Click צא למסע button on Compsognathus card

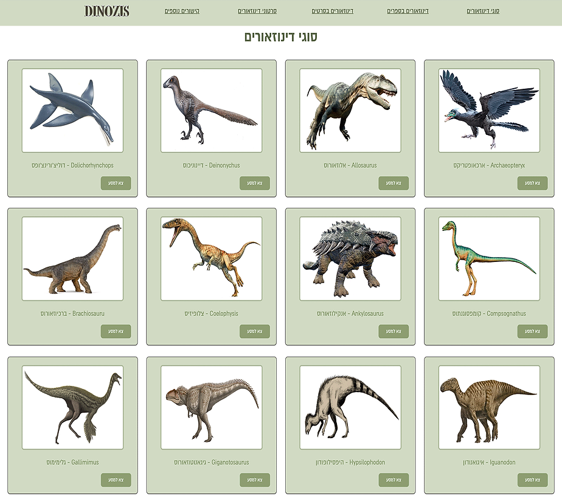pos(533,331)
